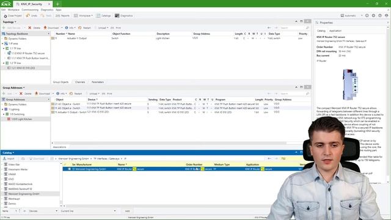The image size is (391, 220).
Task: Open Info dropdown in Topology toolbar
Action: point(71,28)
